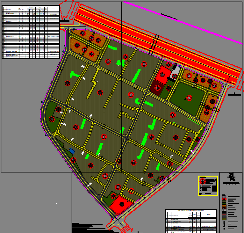Click the land-use data table at top left

point(31,32)
